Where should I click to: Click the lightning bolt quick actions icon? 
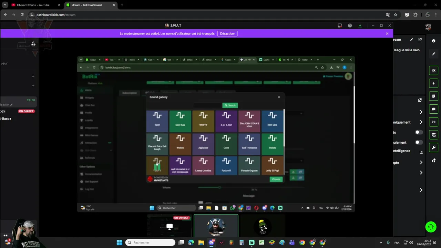[x=433, y=83]
